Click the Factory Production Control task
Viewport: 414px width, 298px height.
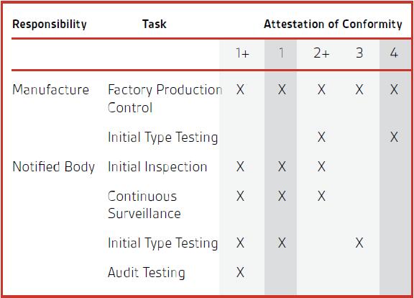(165, 99)
